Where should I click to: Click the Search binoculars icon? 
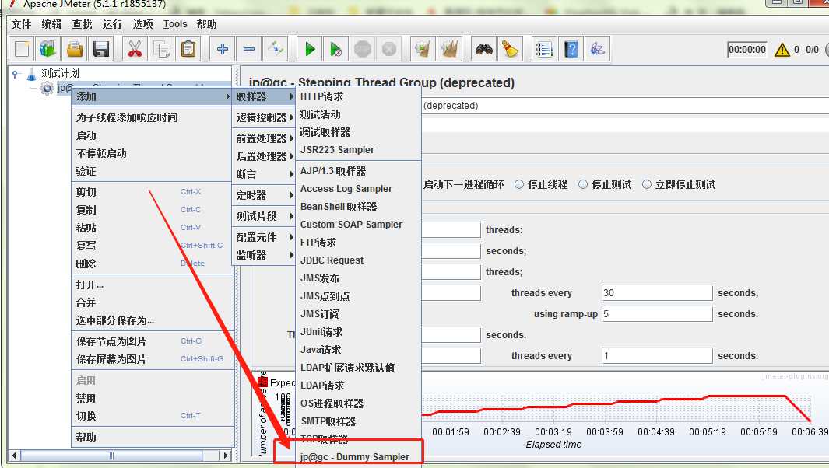click(x=483, y=49)
